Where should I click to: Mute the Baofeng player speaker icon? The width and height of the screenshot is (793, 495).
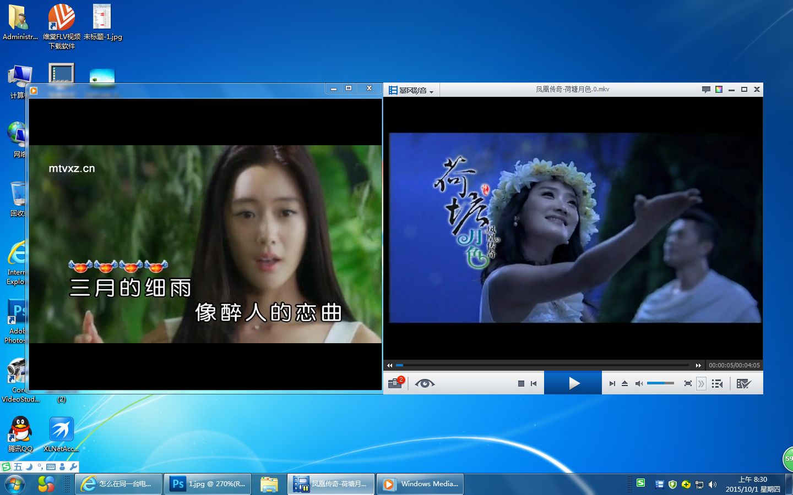coord(639,383)
